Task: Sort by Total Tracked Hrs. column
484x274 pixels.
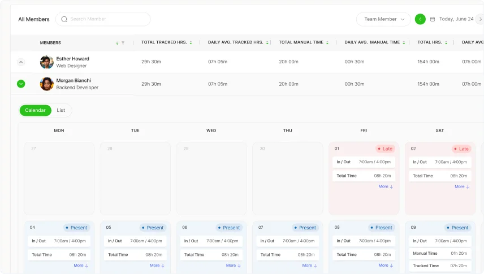Action: coord(191,42)
